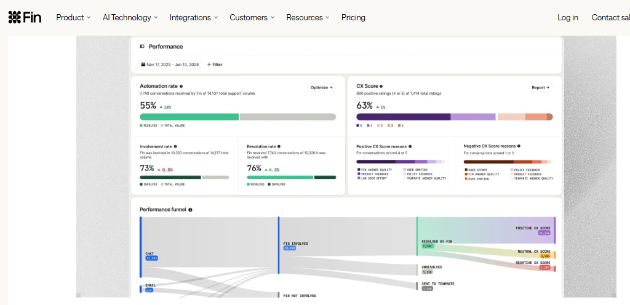Viewport: 630px width, 305px height.
Task: Add a filter with + Filter
Action: click(x=215, y=65)
